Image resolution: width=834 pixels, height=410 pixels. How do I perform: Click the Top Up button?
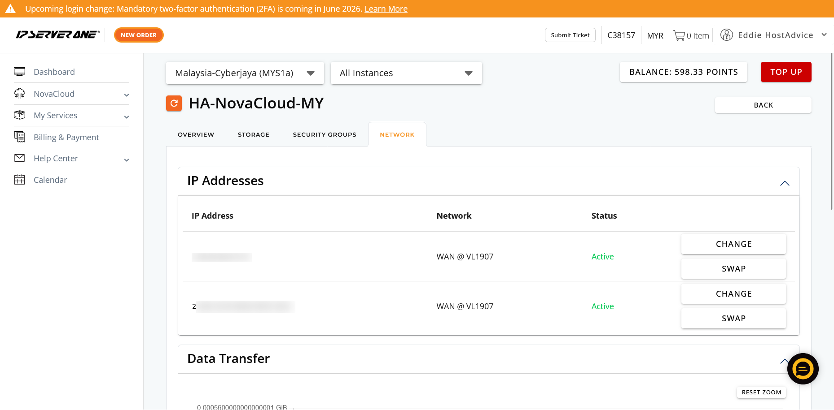[786, 72]
